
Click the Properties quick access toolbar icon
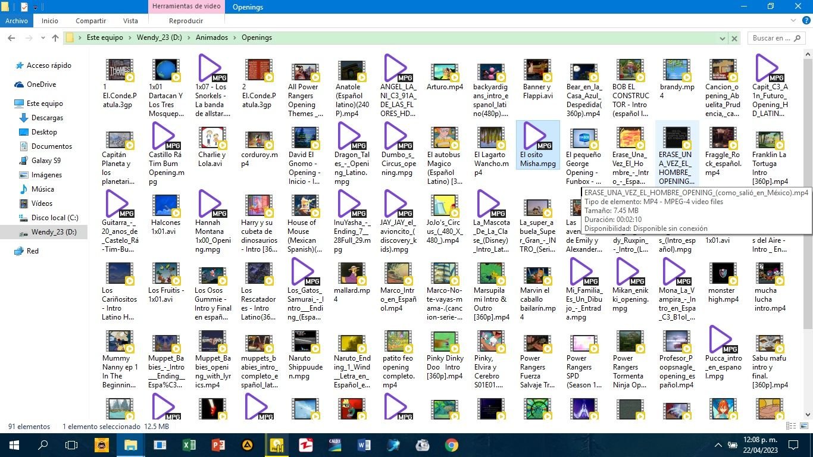point(24,7)
